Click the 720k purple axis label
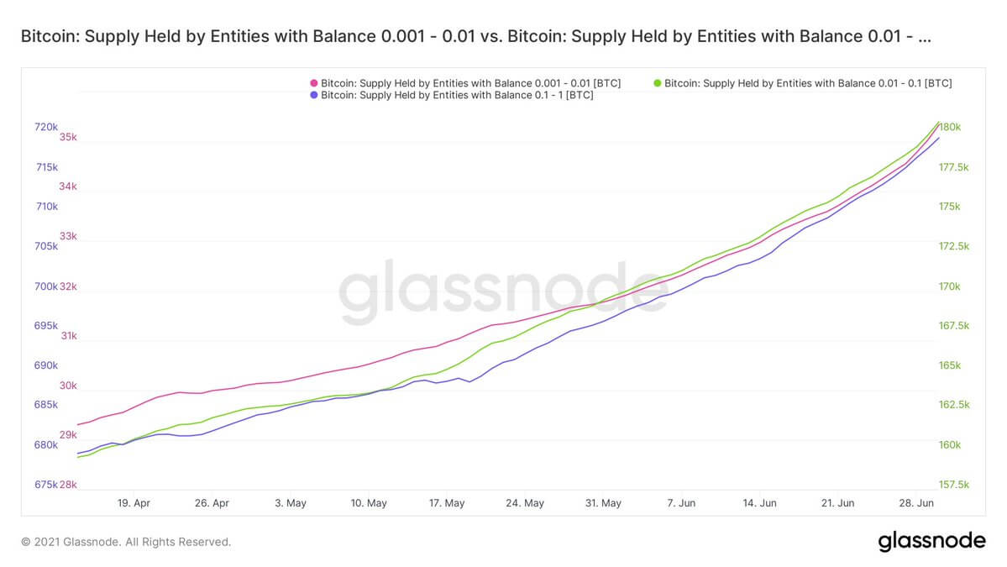 [46, 127]
